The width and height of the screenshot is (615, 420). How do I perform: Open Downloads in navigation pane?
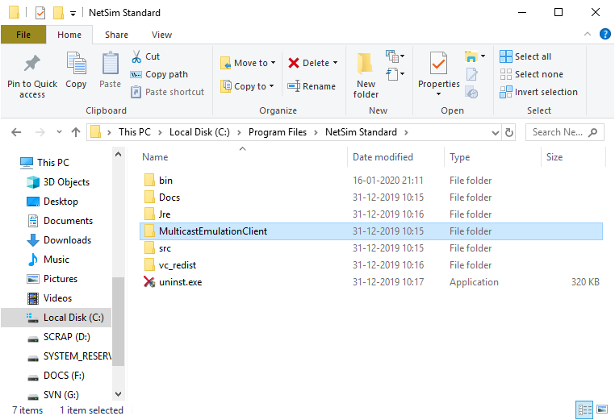pos(59,240)
